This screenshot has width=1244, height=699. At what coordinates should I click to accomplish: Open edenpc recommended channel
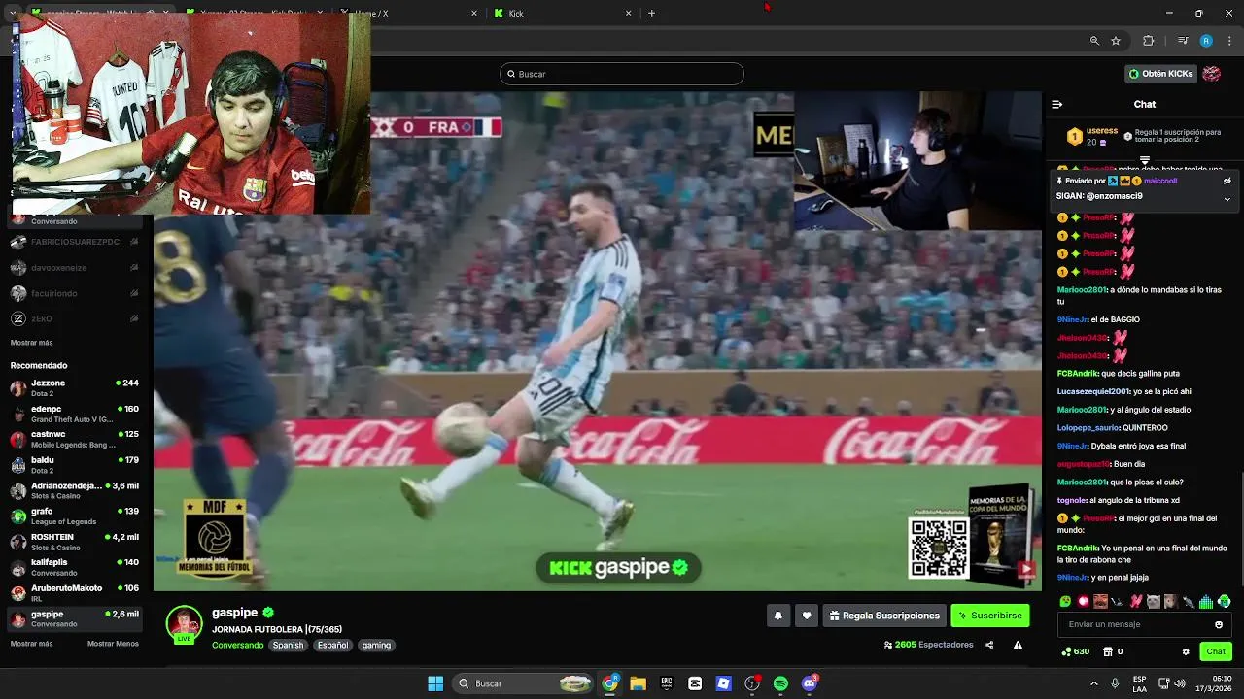click(x=75, y=414)
